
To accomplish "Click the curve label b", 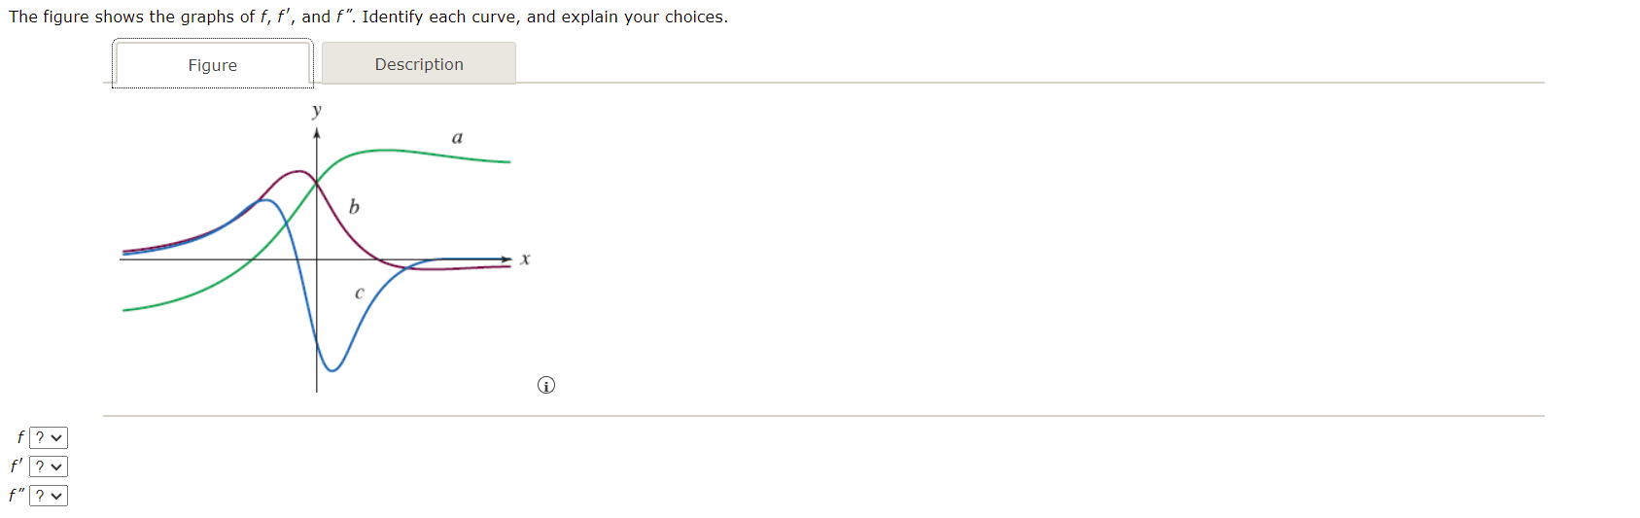I will [x=354, y=206].
